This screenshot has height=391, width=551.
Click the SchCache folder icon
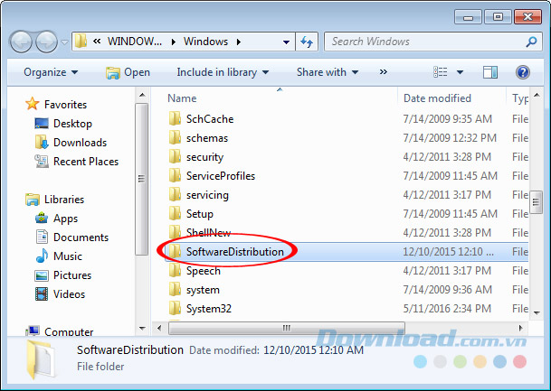pyautogui.click(x=175, y=118)
